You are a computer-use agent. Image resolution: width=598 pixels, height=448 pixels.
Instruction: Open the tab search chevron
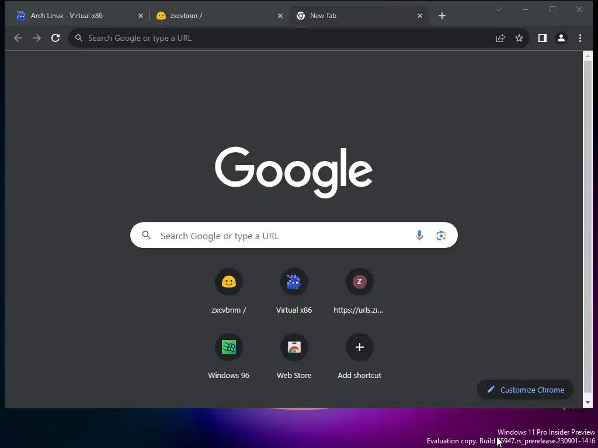click(x=499, y=9)
